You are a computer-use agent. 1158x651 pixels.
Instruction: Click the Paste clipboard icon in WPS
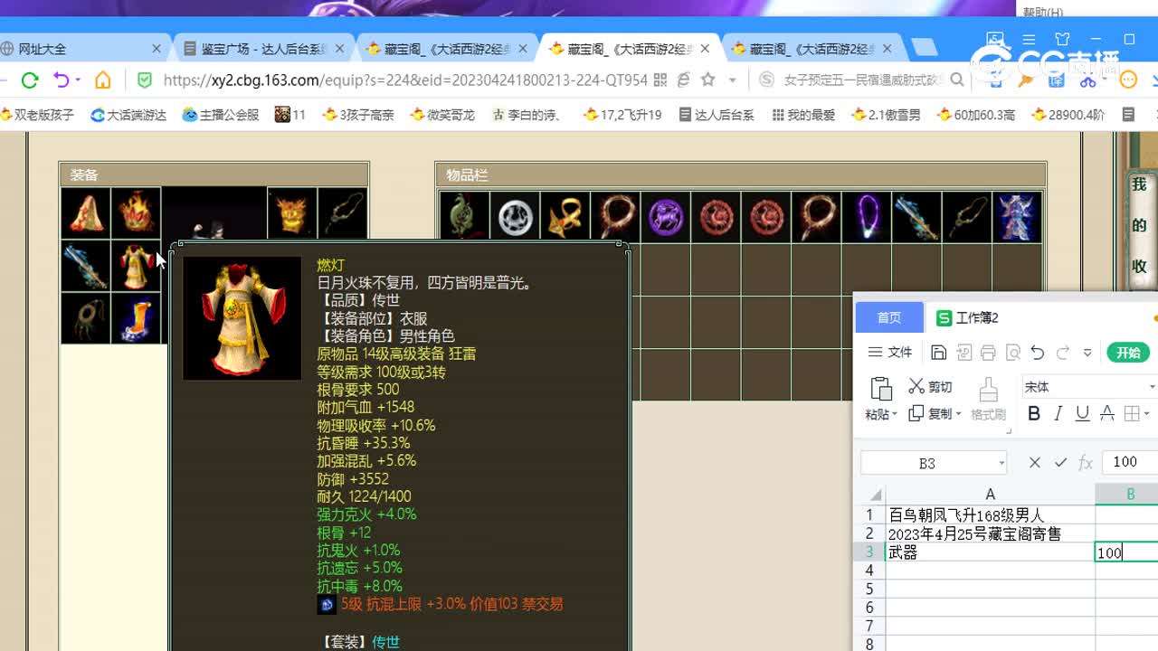(x=880, y=389)
